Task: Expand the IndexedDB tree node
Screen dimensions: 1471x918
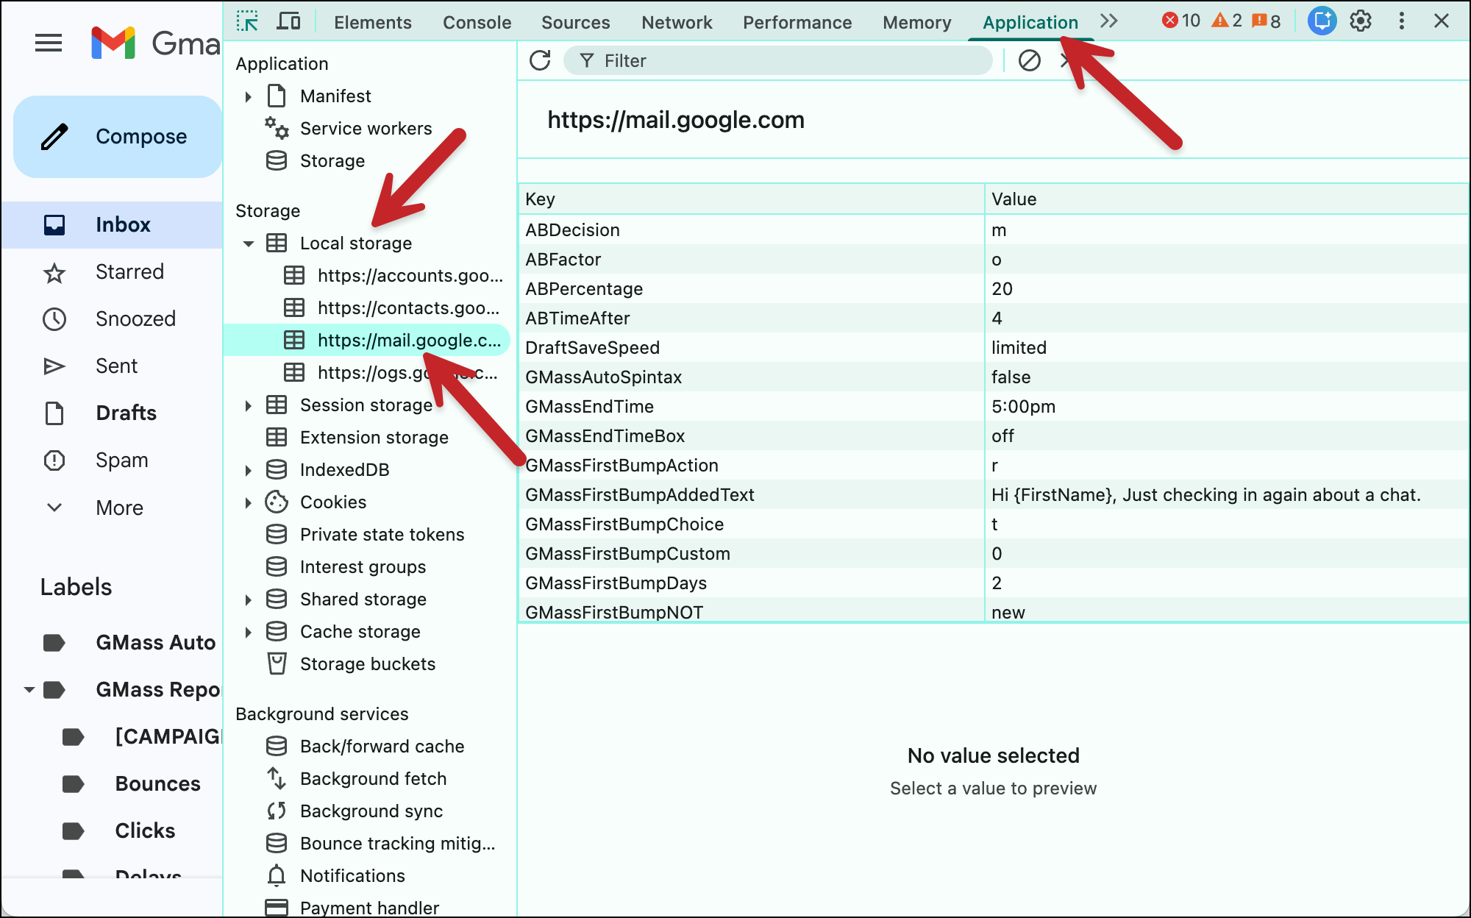Action: (249, 470)
